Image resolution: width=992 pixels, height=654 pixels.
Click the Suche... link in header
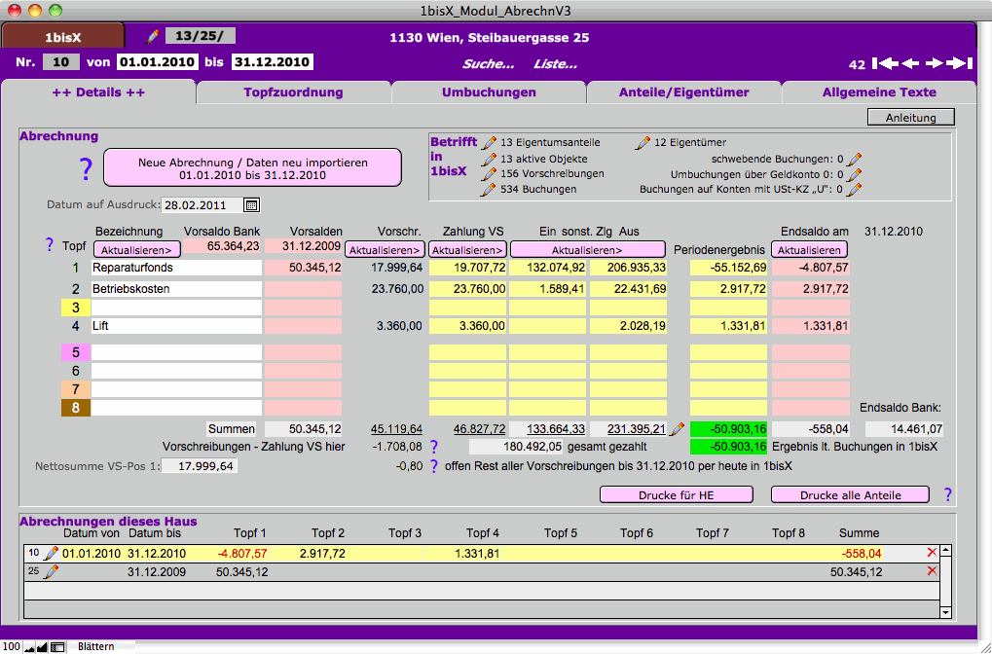(488, 65)
